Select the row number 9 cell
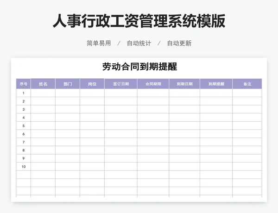The width and height of the screenshot is (278, 213). click(x=24, y=158)
